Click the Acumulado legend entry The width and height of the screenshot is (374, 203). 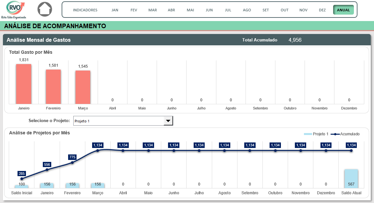point(345,134)
